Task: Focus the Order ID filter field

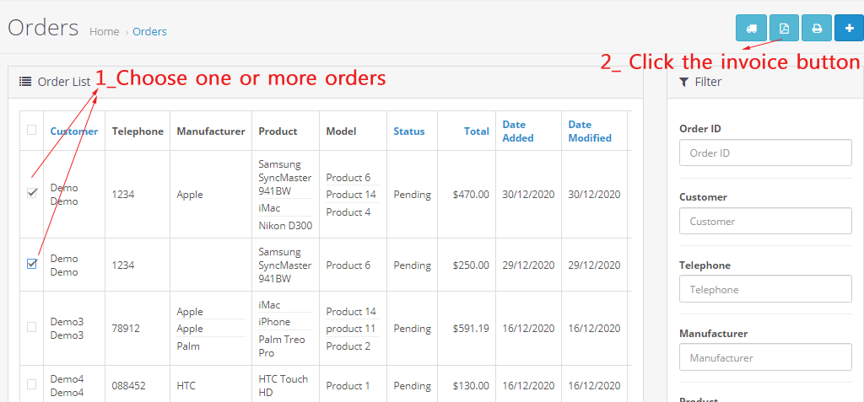Action: [x=765, y=153]
